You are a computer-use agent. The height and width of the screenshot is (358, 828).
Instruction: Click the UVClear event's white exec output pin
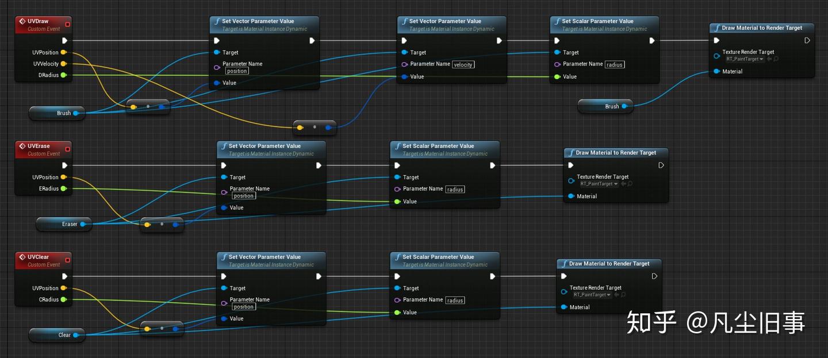click(x=64, y=276)
